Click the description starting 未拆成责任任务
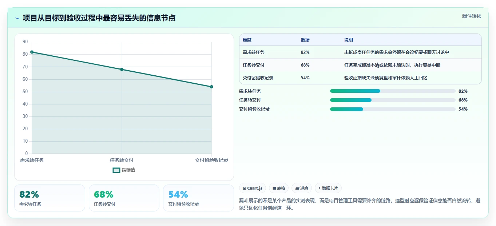Image resolution: width=496 pixels, height=226 pixels. coord(397,52)
